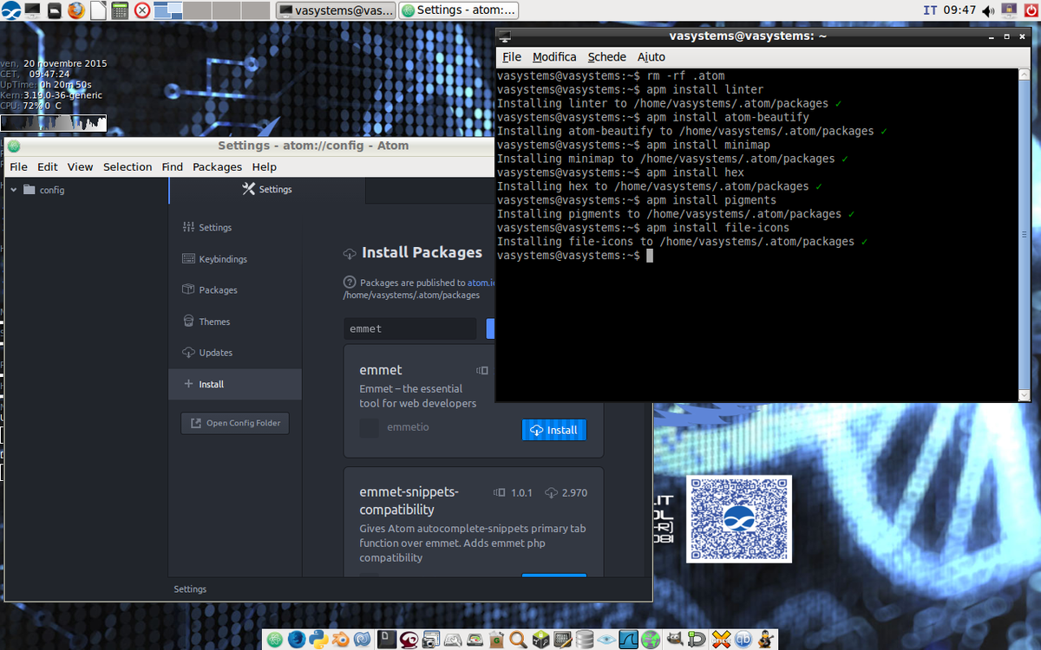
Task: Collapse the config folder in tree view
Action: point(14,190)
